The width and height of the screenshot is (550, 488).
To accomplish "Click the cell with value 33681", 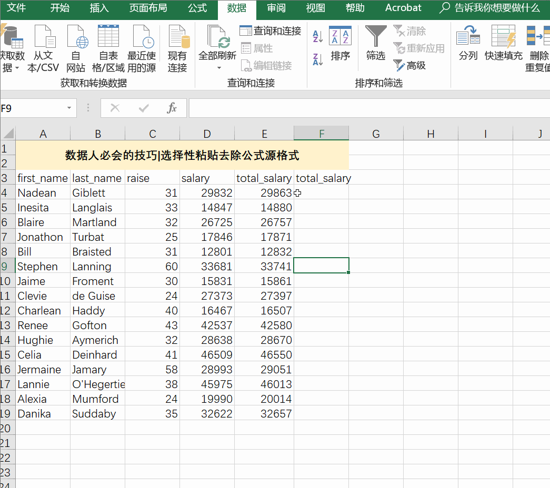I will [x=207, y=266].
